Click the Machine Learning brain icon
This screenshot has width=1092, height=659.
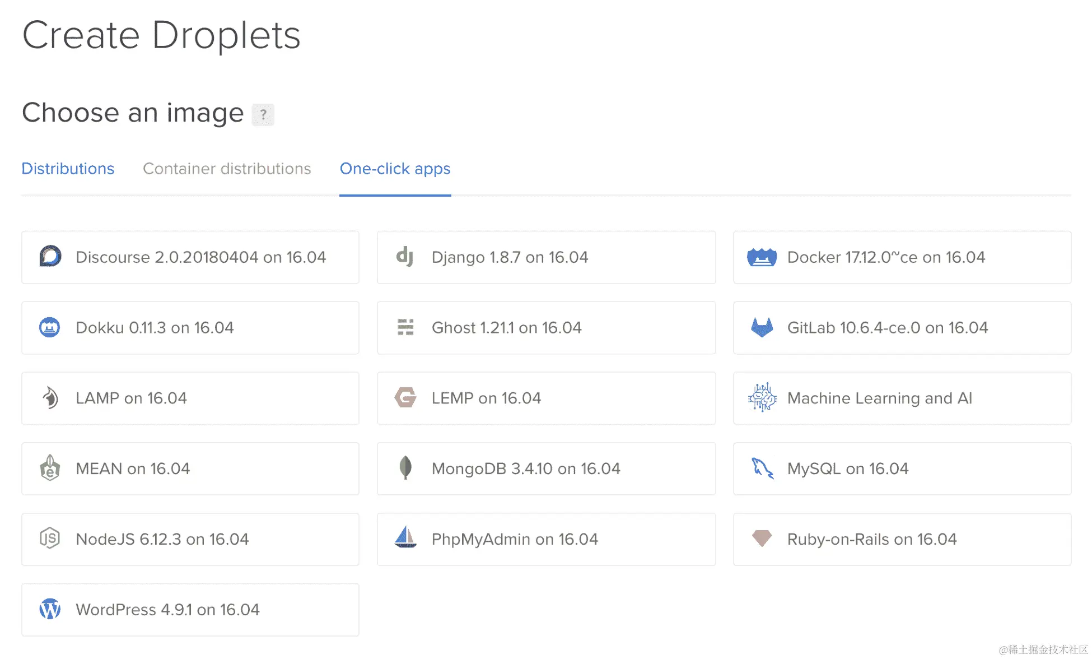click(762, 397)
